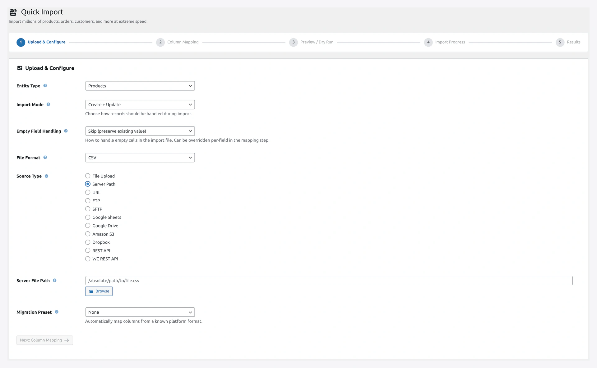This screenshot has height=368, width=597.
Task: Open the Import Mode help icon
Action: click(x=48, y=104)
